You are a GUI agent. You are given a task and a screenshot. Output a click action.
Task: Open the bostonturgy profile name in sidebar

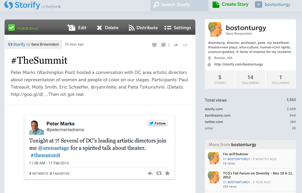(246, 28)
